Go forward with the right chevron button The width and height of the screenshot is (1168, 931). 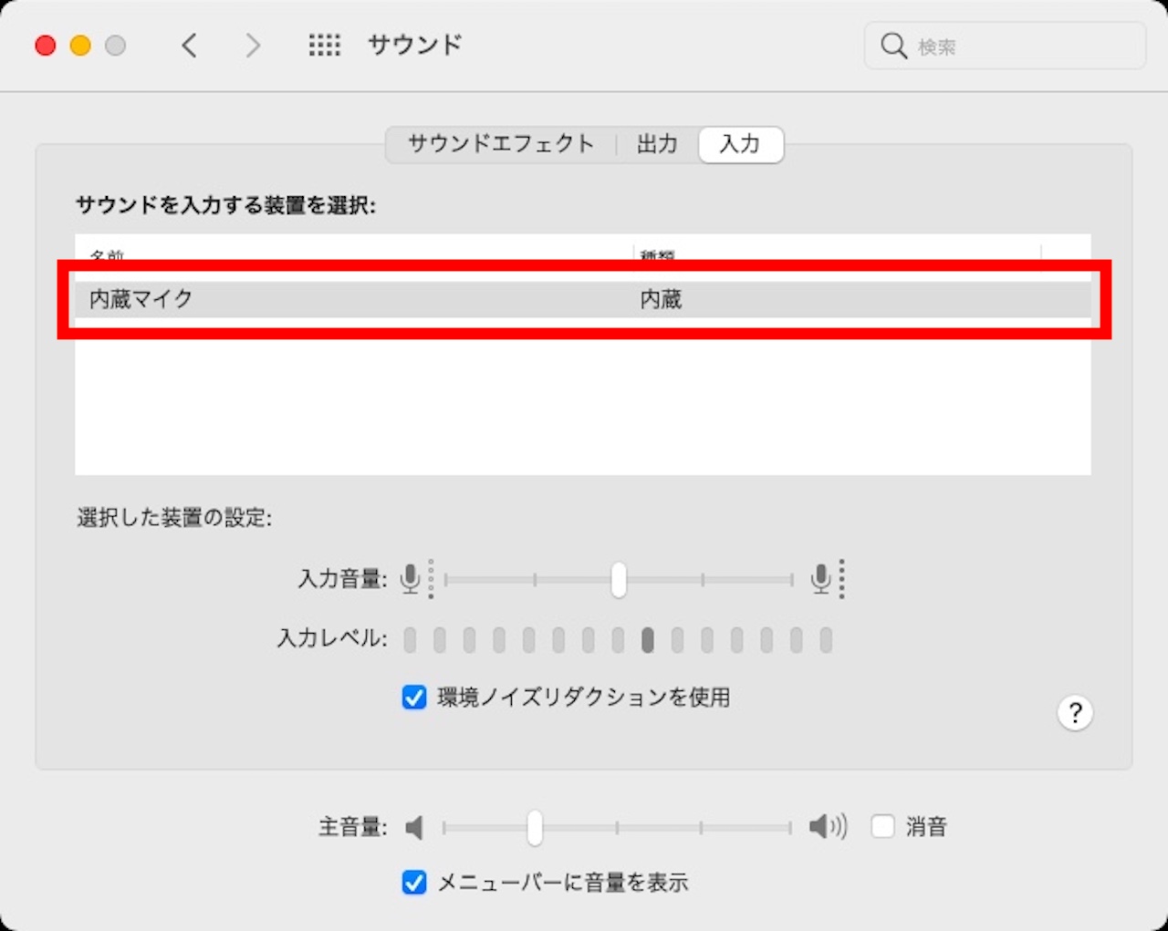(x=253, y=46)
